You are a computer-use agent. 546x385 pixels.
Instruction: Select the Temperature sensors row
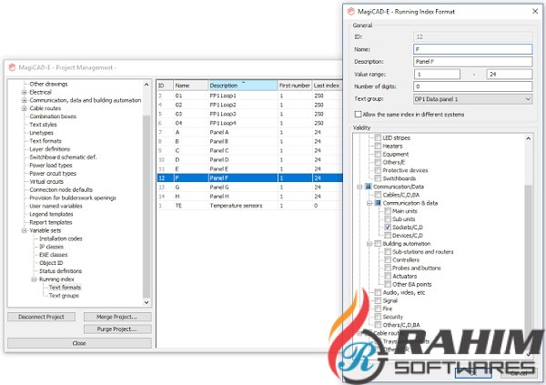coord(249,206)
